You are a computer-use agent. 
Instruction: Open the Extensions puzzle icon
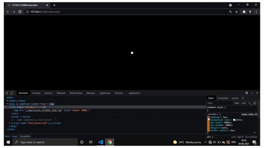click(244, 12)
